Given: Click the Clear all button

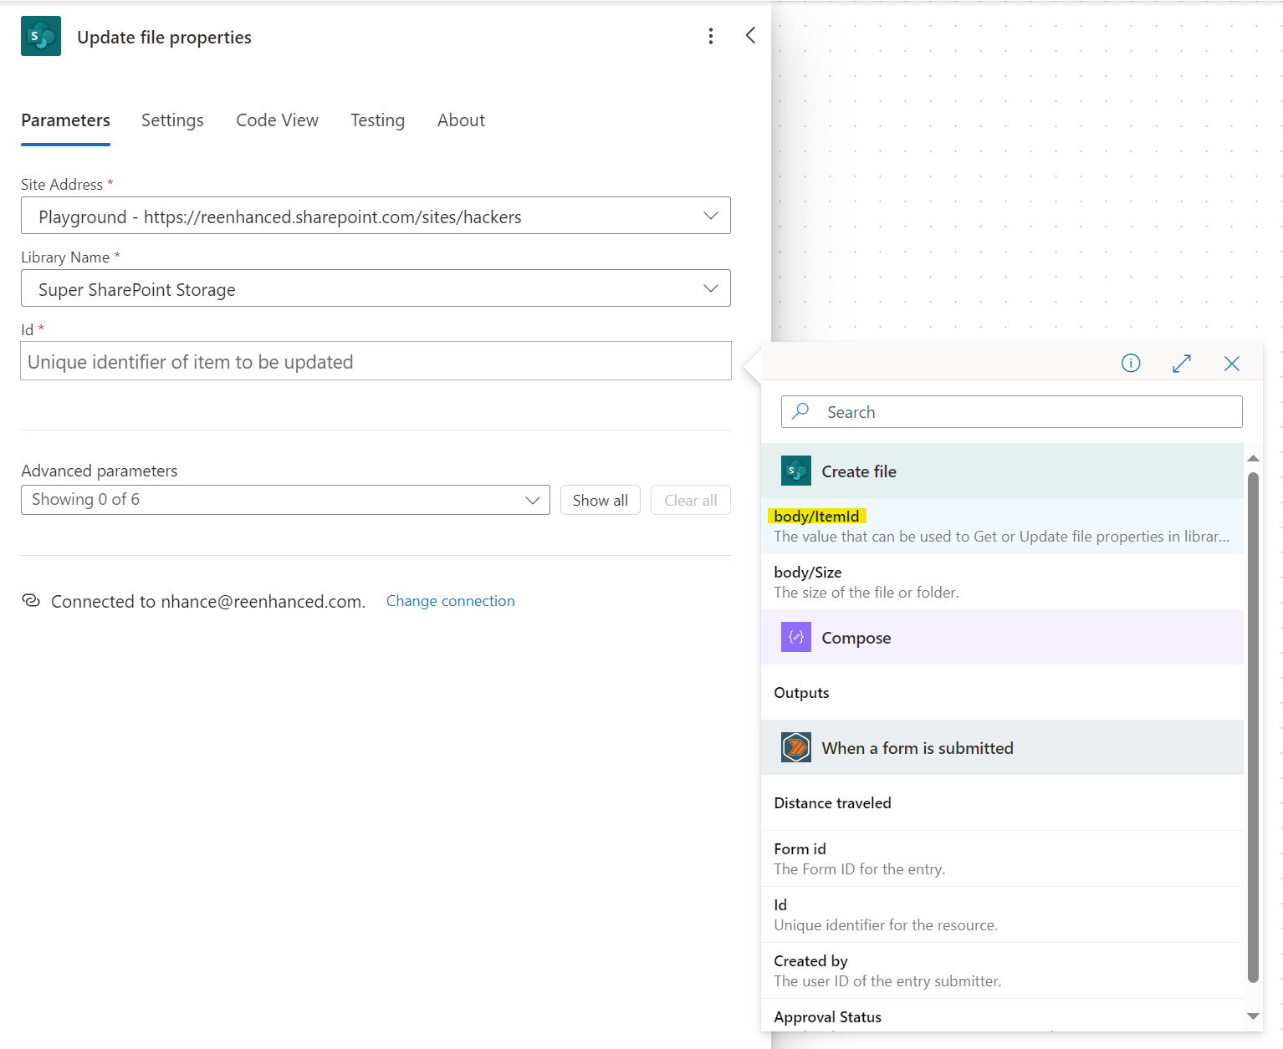Looking at the screenshot, I should pos(690,500).
